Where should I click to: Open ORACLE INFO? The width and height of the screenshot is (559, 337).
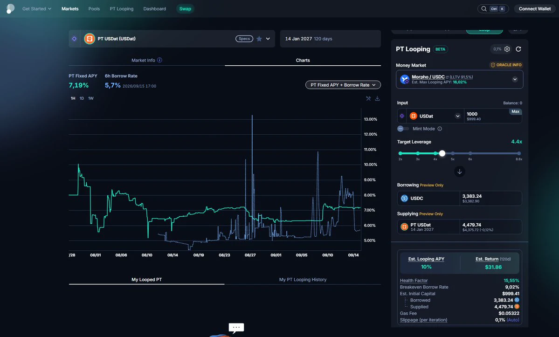pos(506,65)
